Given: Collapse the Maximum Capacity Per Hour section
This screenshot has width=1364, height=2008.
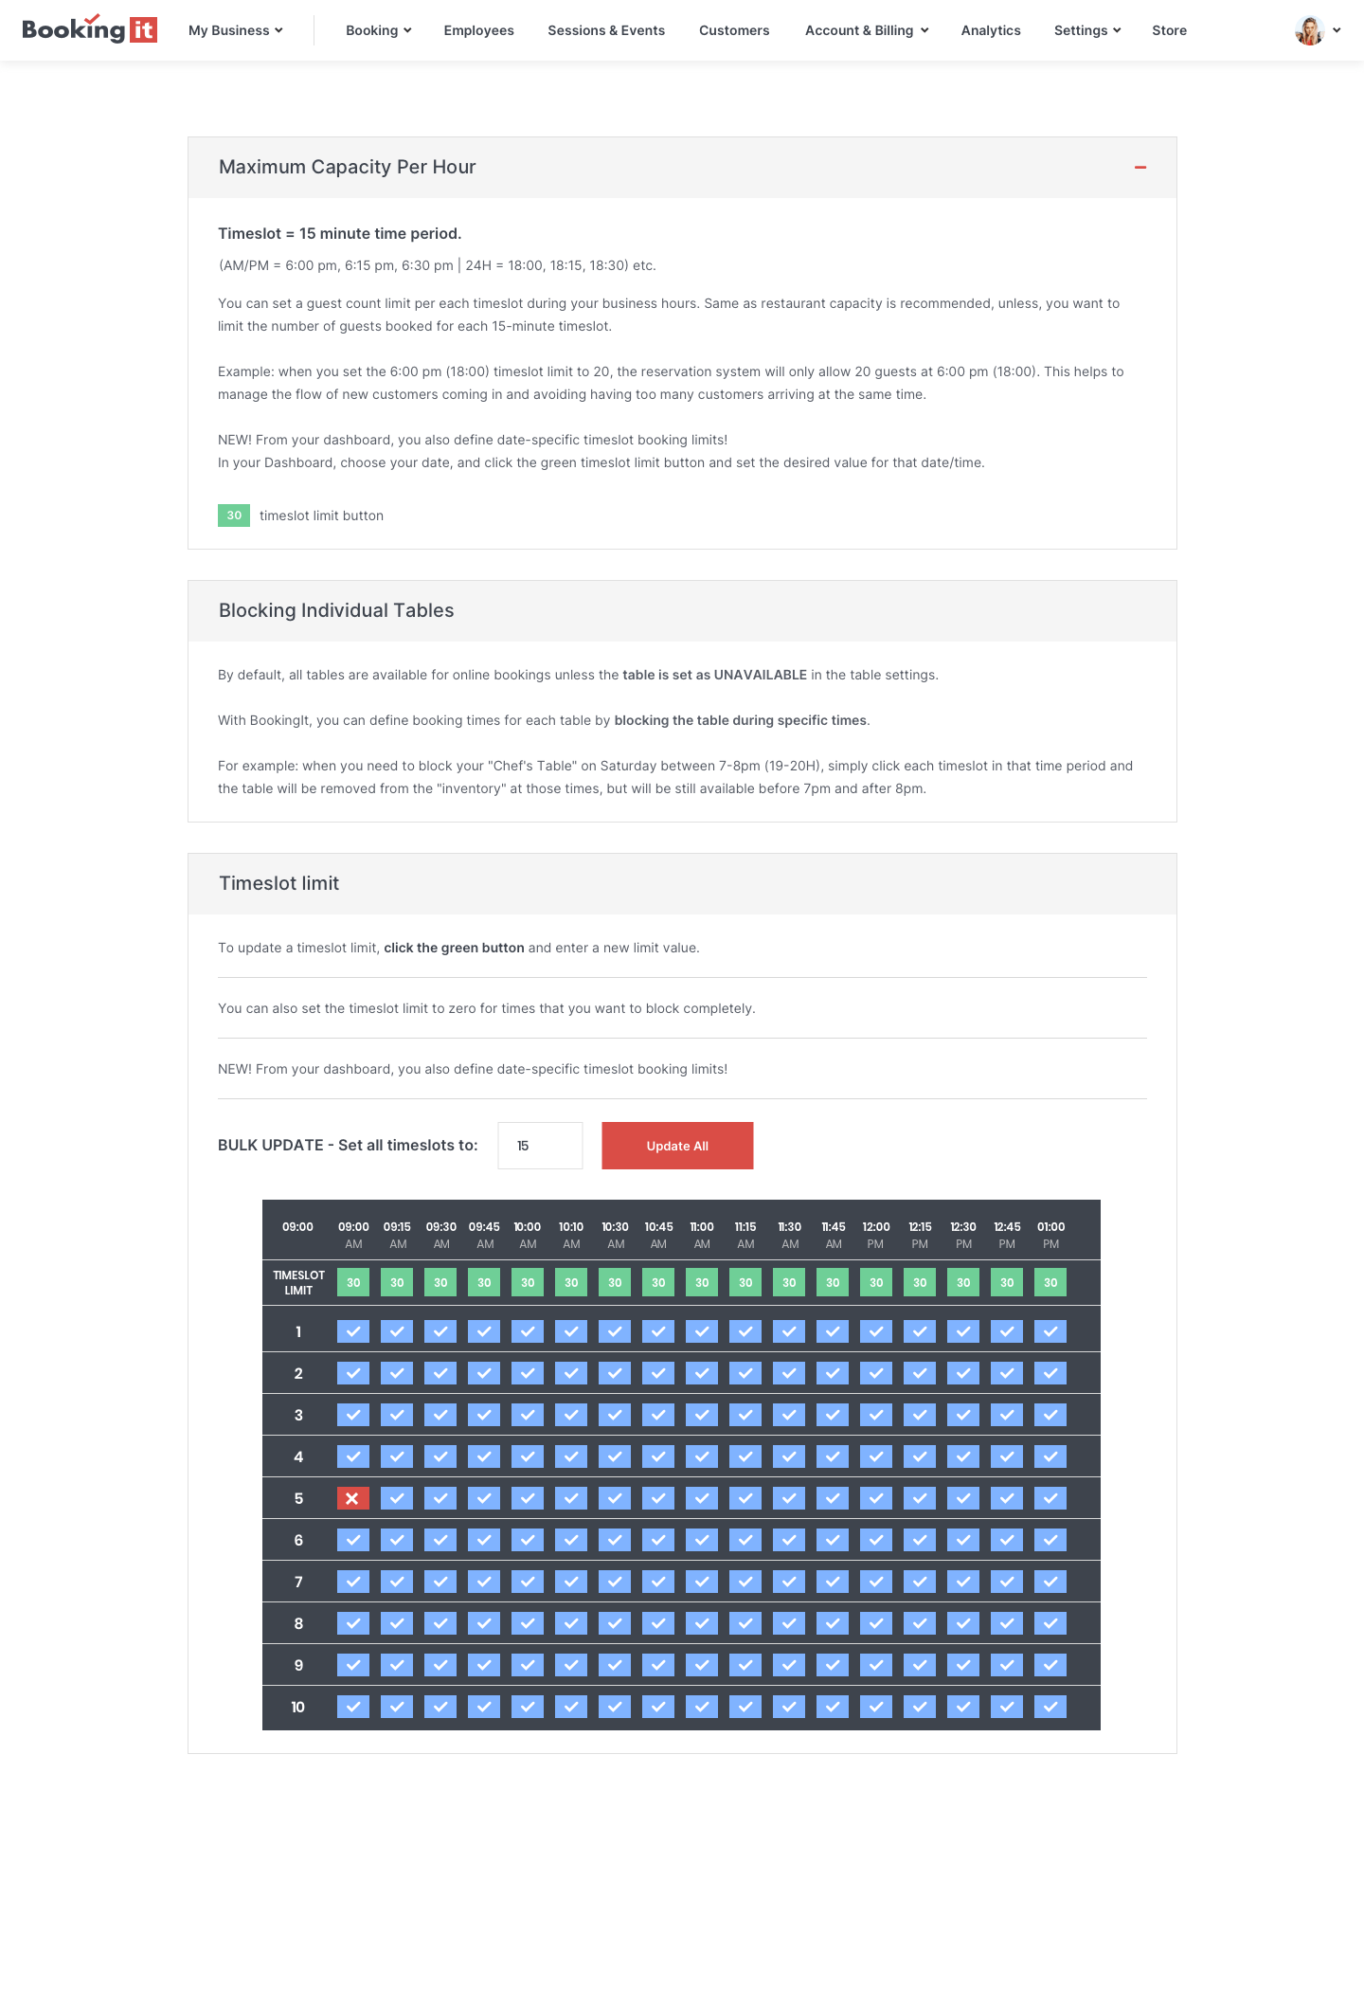Looking at the screenshot, I should 1140,168.
